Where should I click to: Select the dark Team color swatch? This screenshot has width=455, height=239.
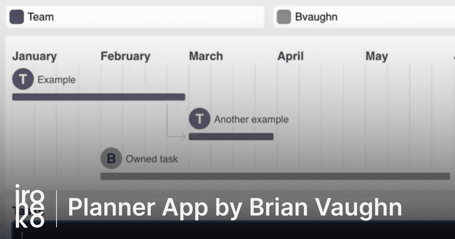pyautogui.click(x=16, y=17)
